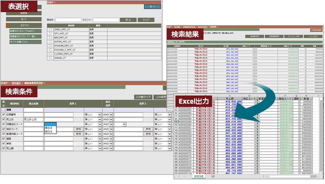This screenshot has height=184, width=325.
Task: Select すべて対象「u*」 category
Action: [25, 42]
